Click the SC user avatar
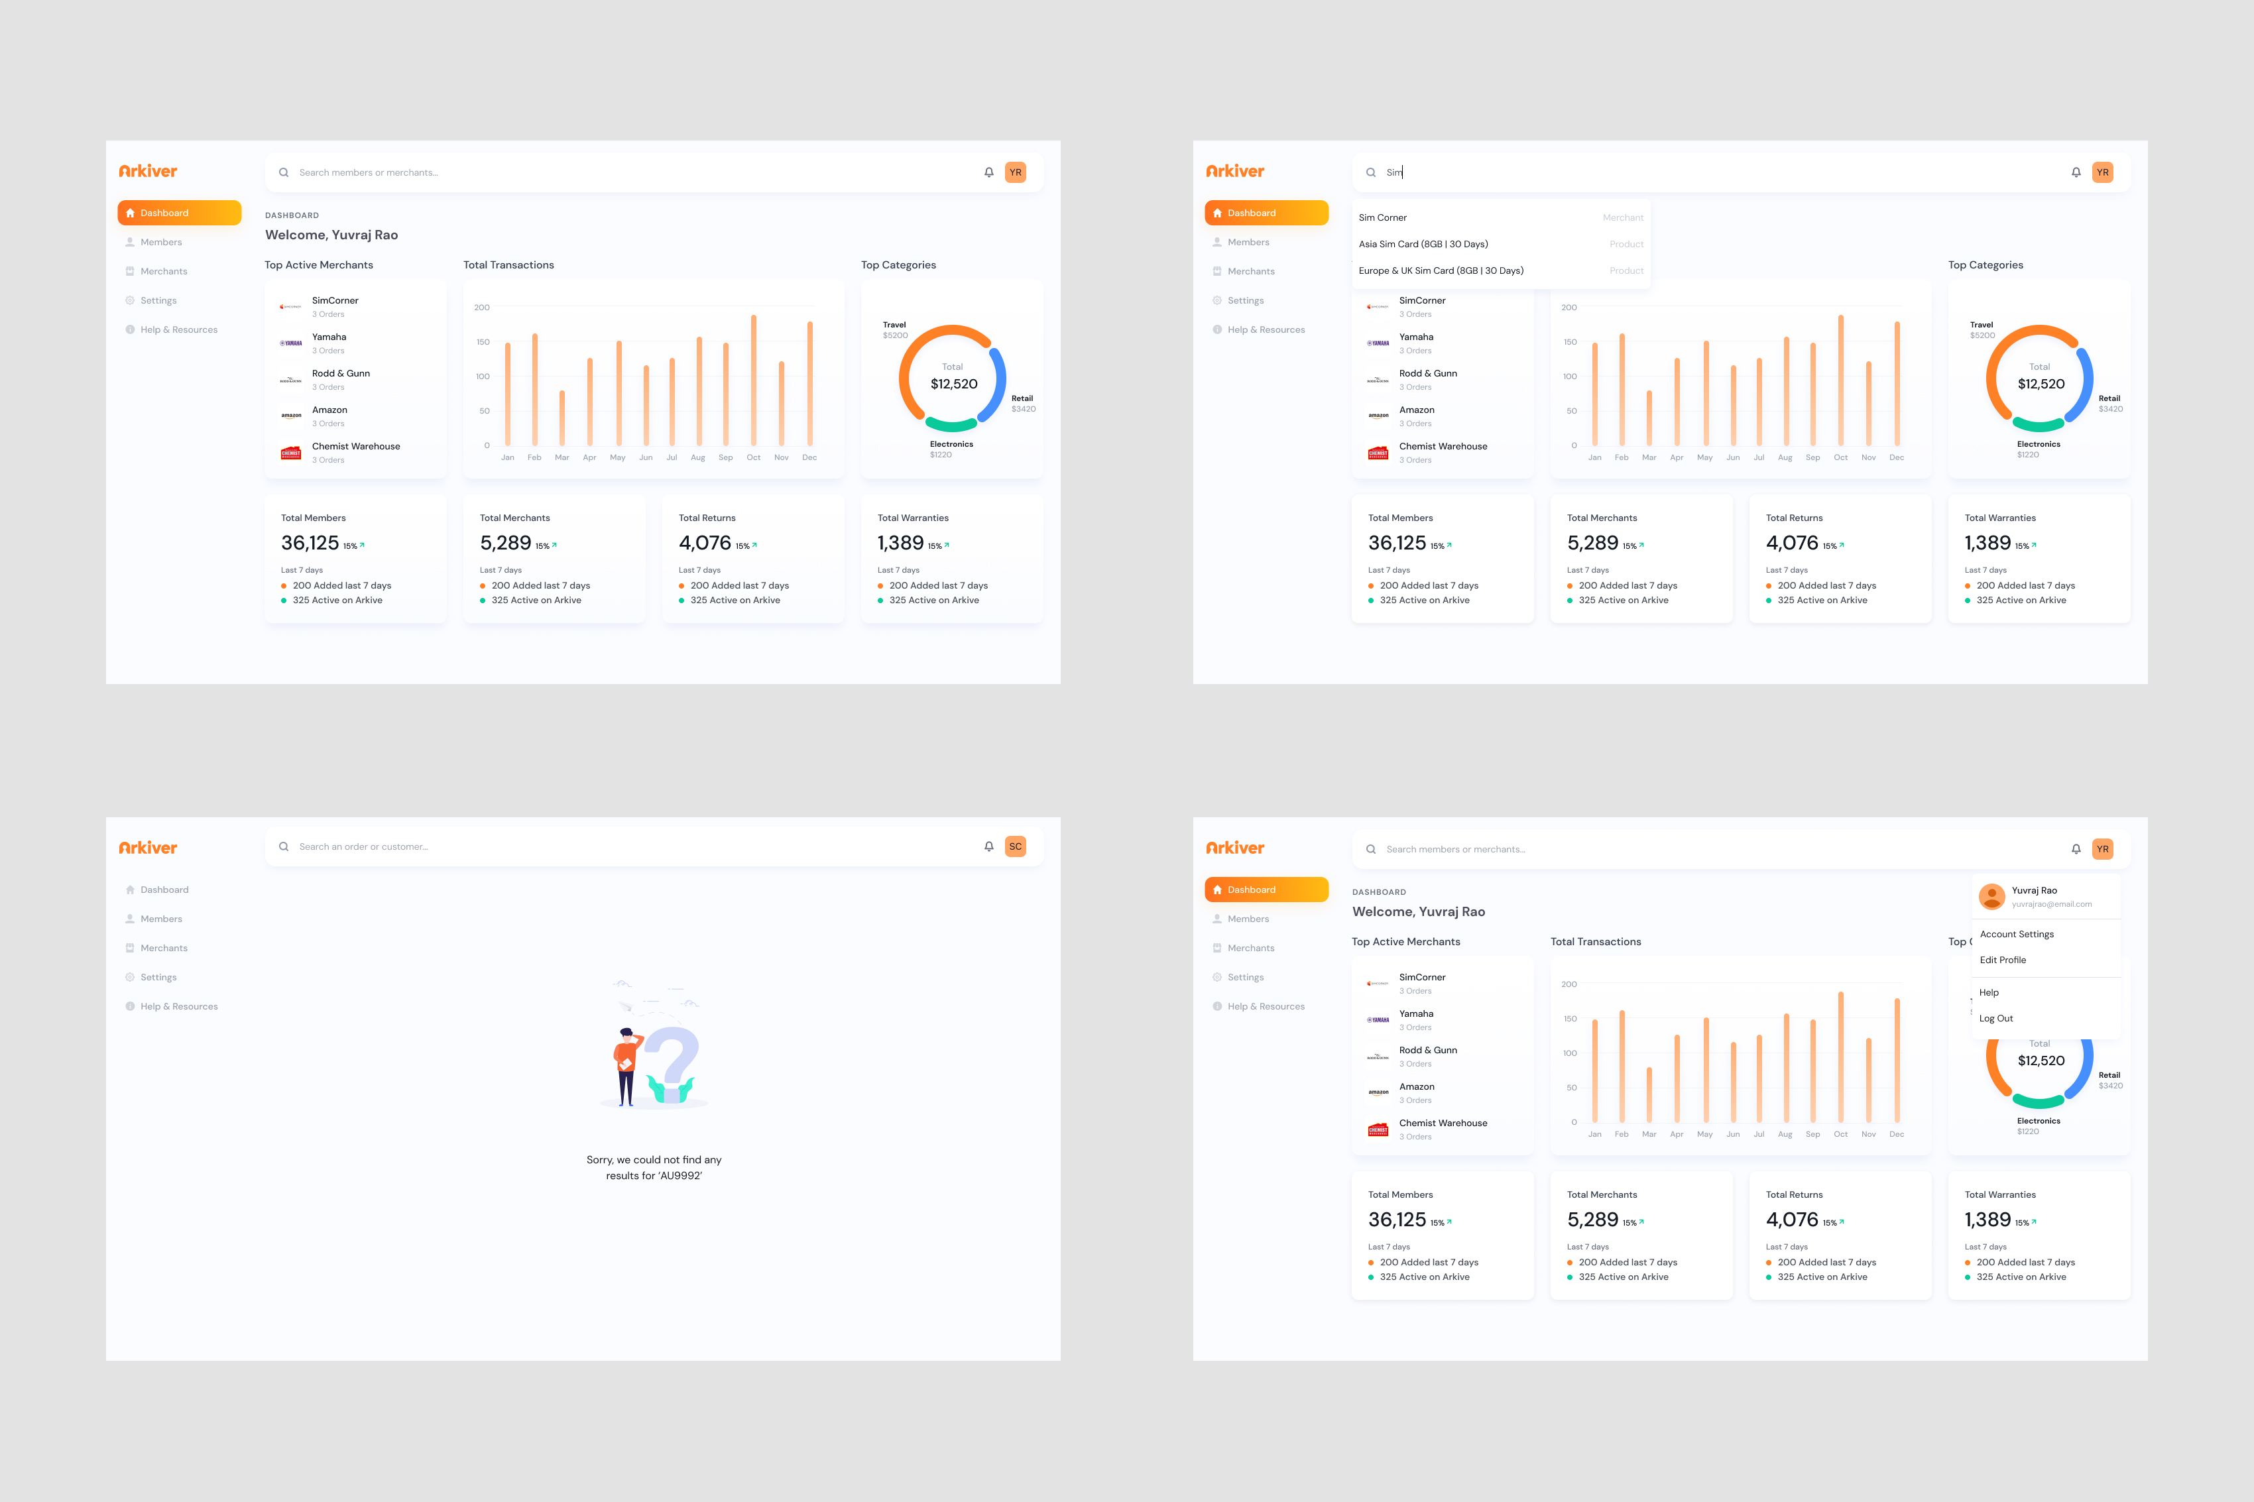This screenshot has height=1502, width=2254. click(x=1016, y=847)
